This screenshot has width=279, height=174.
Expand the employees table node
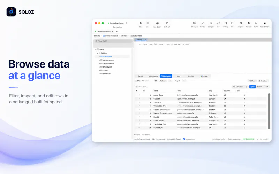click(x=99, y=67)
